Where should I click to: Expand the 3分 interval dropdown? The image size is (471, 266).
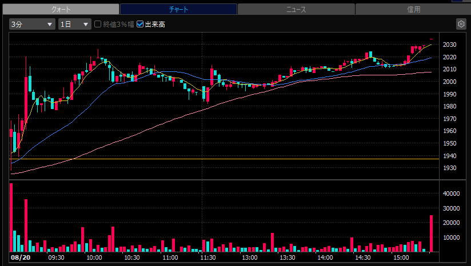click(x=32, y=24)
